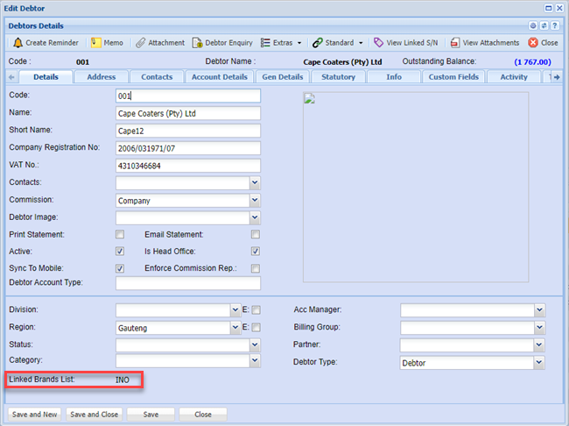This screenshot has height=426, width=569.
Task: Enable the Print Statement checkbox
Action: click(120, 235)
